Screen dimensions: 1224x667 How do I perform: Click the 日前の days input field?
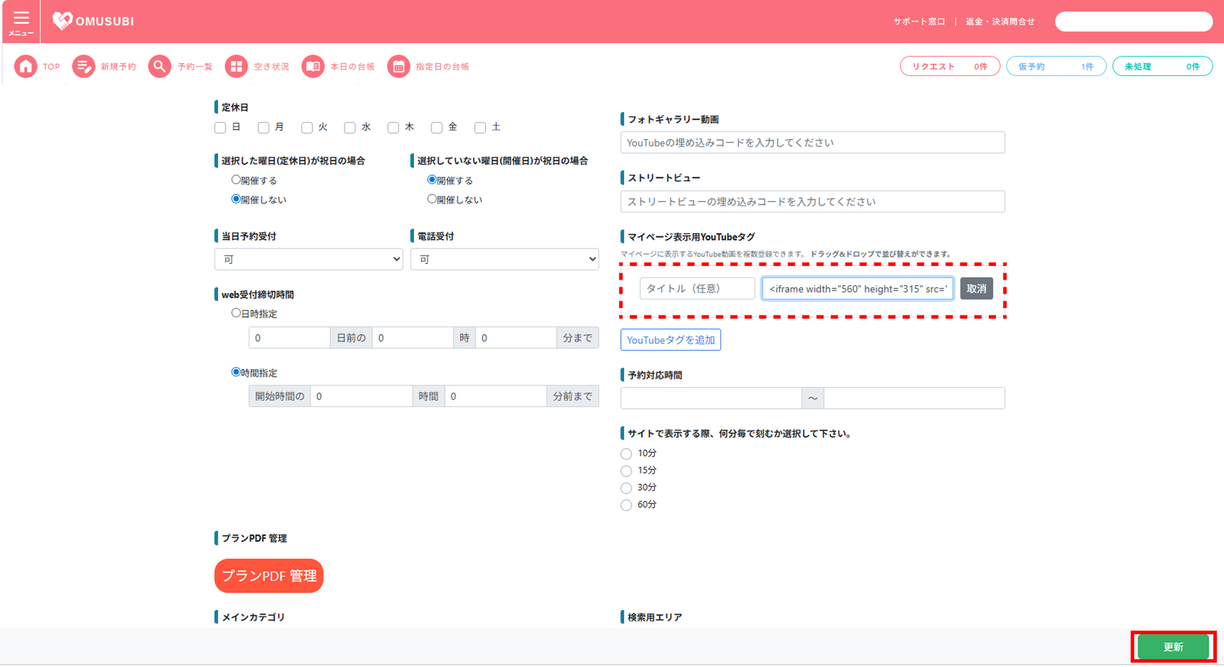coord(289,337)
